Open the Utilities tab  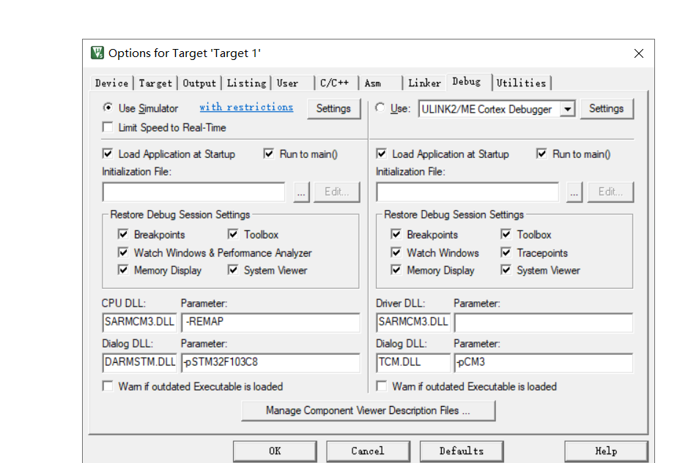(x=521, y=83)
